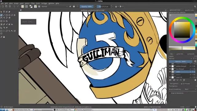Move the layer up with arrow
The height and width of the screenshot is (111, 197).
tap(181, 80)
